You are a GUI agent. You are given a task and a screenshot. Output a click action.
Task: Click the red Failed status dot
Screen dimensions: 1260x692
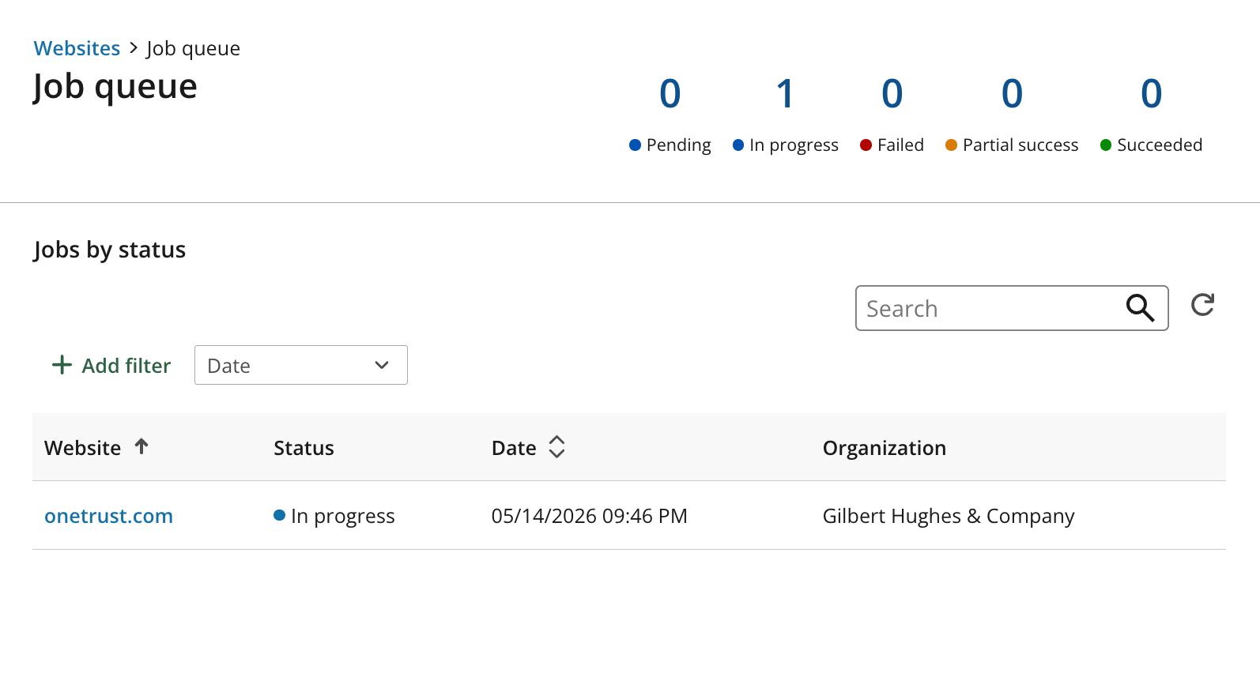[866, 145]
